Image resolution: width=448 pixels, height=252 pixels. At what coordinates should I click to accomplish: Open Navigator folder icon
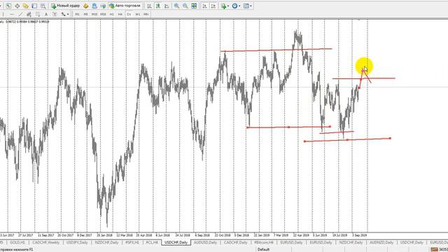(26, 6)
